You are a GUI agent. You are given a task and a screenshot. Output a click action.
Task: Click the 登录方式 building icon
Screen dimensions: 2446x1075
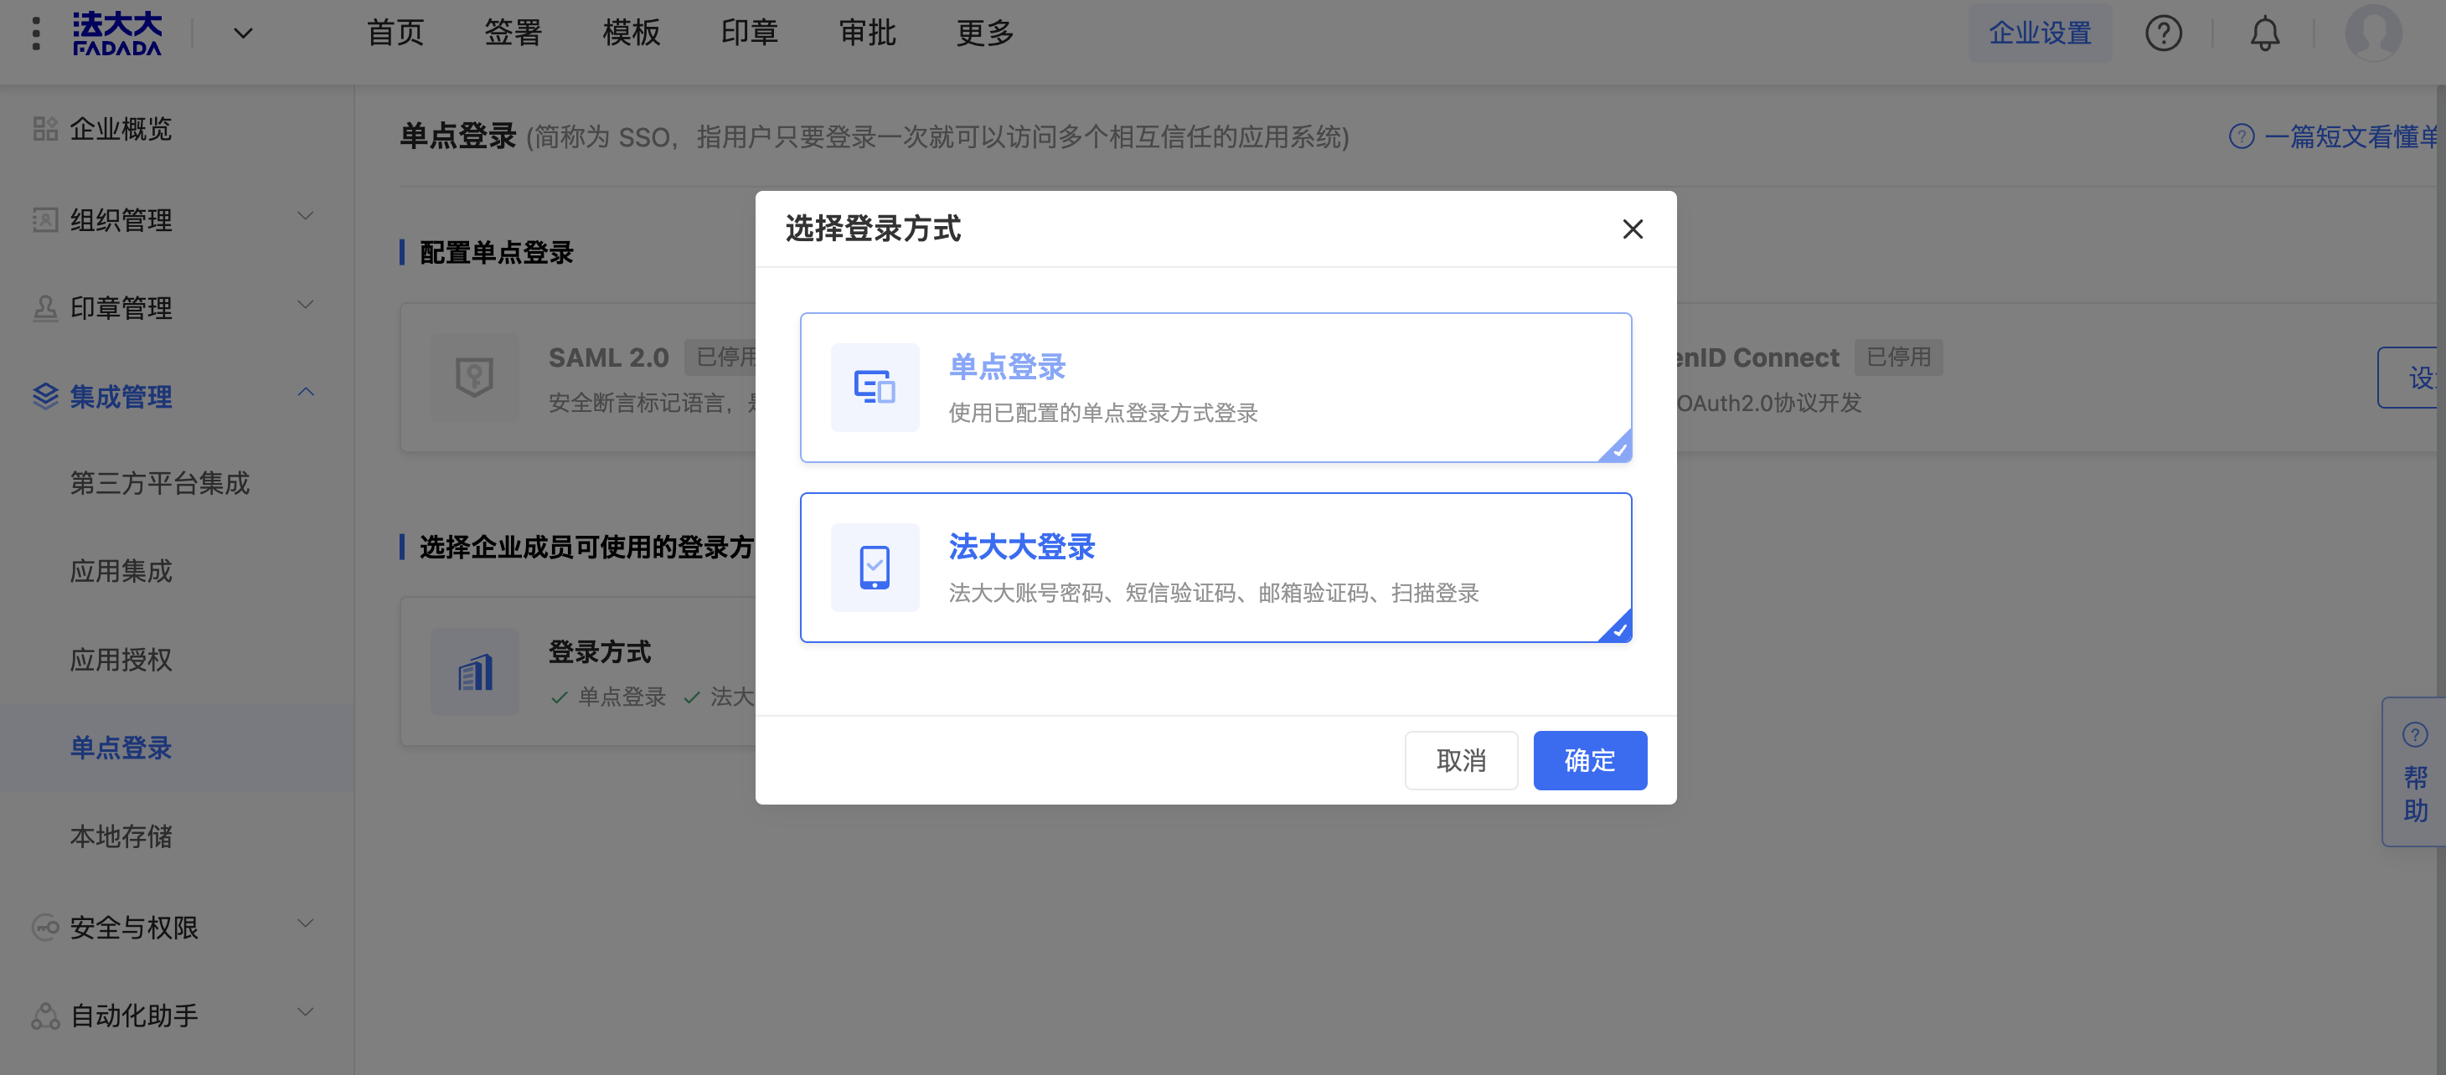point(475,671)
